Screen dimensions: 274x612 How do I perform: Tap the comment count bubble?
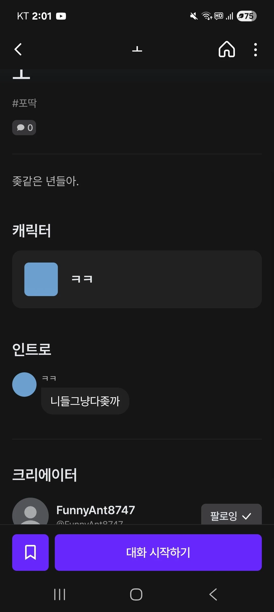(24, 128)
